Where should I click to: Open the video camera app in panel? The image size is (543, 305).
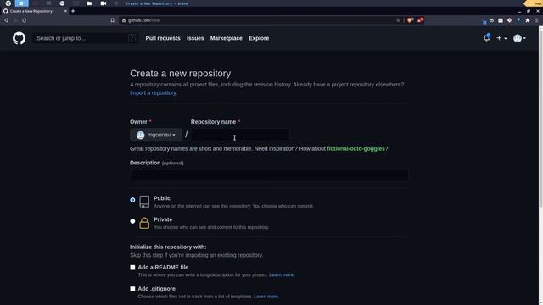[104, 3]
